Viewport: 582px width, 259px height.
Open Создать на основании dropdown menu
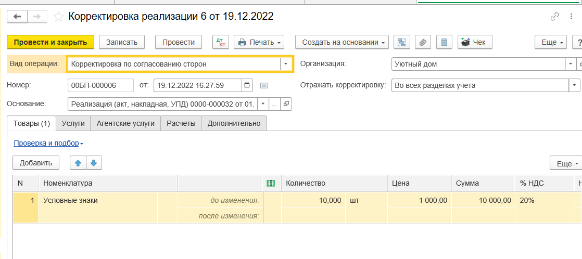(x=342, y=42)
